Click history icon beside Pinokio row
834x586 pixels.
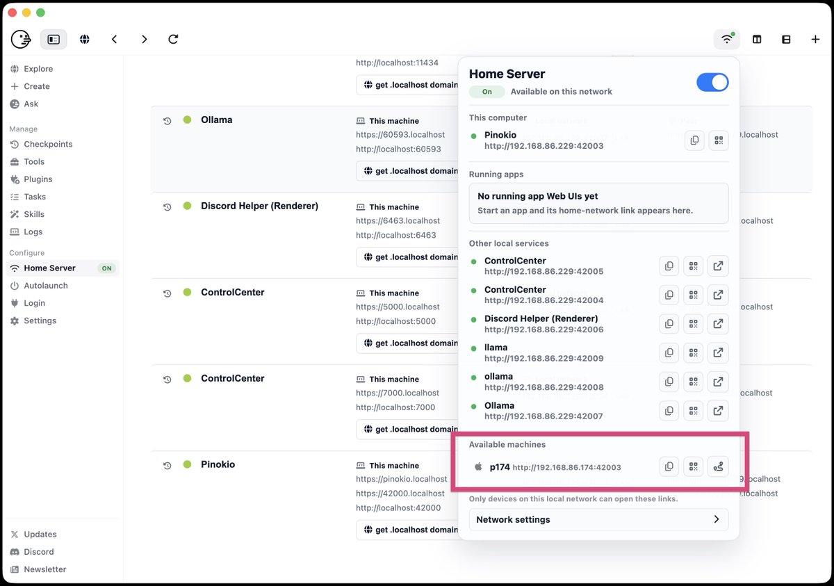tap(167, 466)
